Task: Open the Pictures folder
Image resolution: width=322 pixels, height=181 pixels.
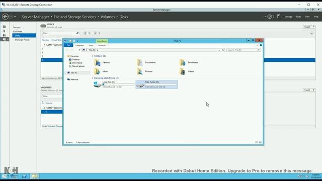Action: [x=145, y=71]
